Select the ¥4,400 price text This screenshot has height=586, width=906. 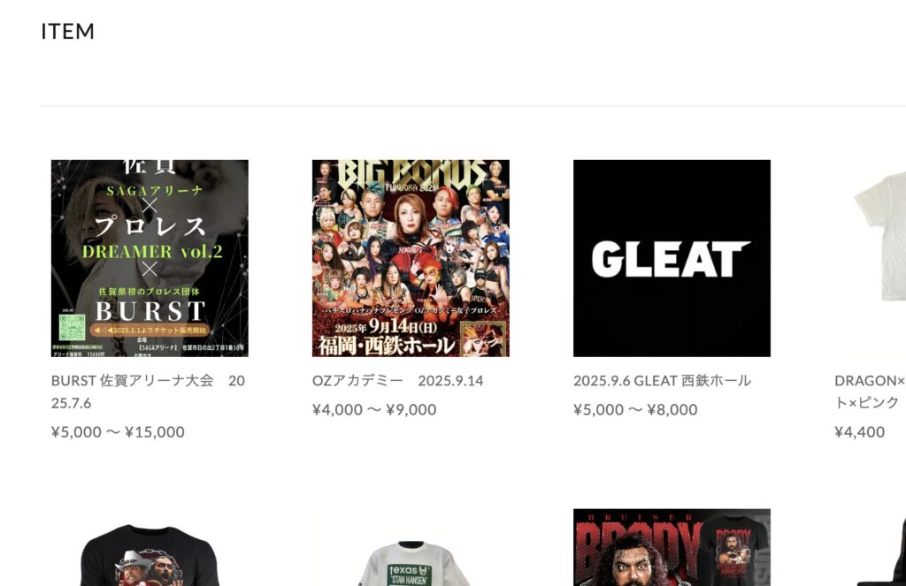click(x=860, y=432)
